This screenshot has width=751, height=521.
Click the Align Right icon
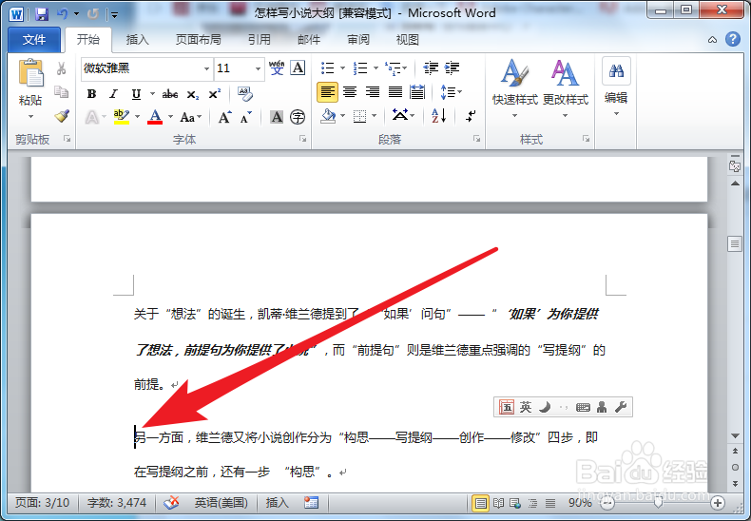pyautogui.click(x=372, y=92)
